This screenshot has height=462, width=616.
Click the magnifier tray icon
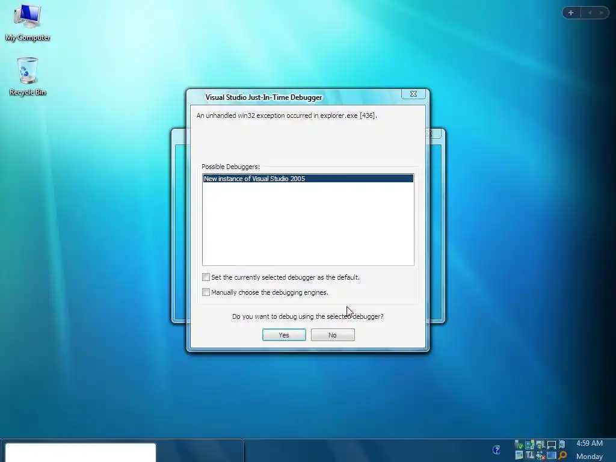[x=562, y=455]
